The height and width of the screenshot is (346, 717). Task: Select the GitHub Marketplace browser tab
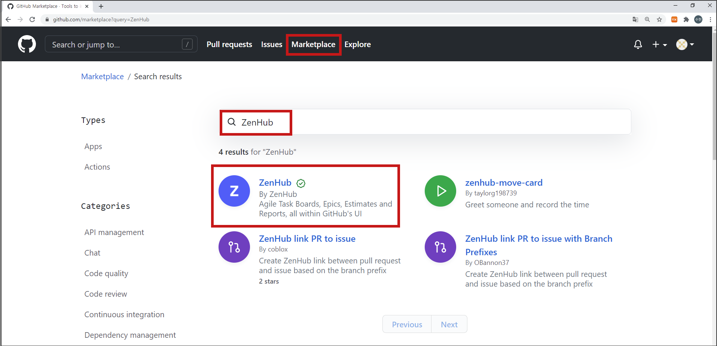(x=48, y=6)
